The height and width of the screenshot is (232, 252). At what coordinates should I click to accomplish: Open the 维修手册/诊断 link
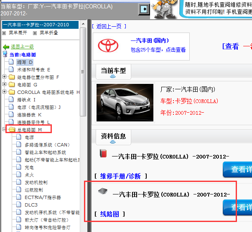[120, 176]
